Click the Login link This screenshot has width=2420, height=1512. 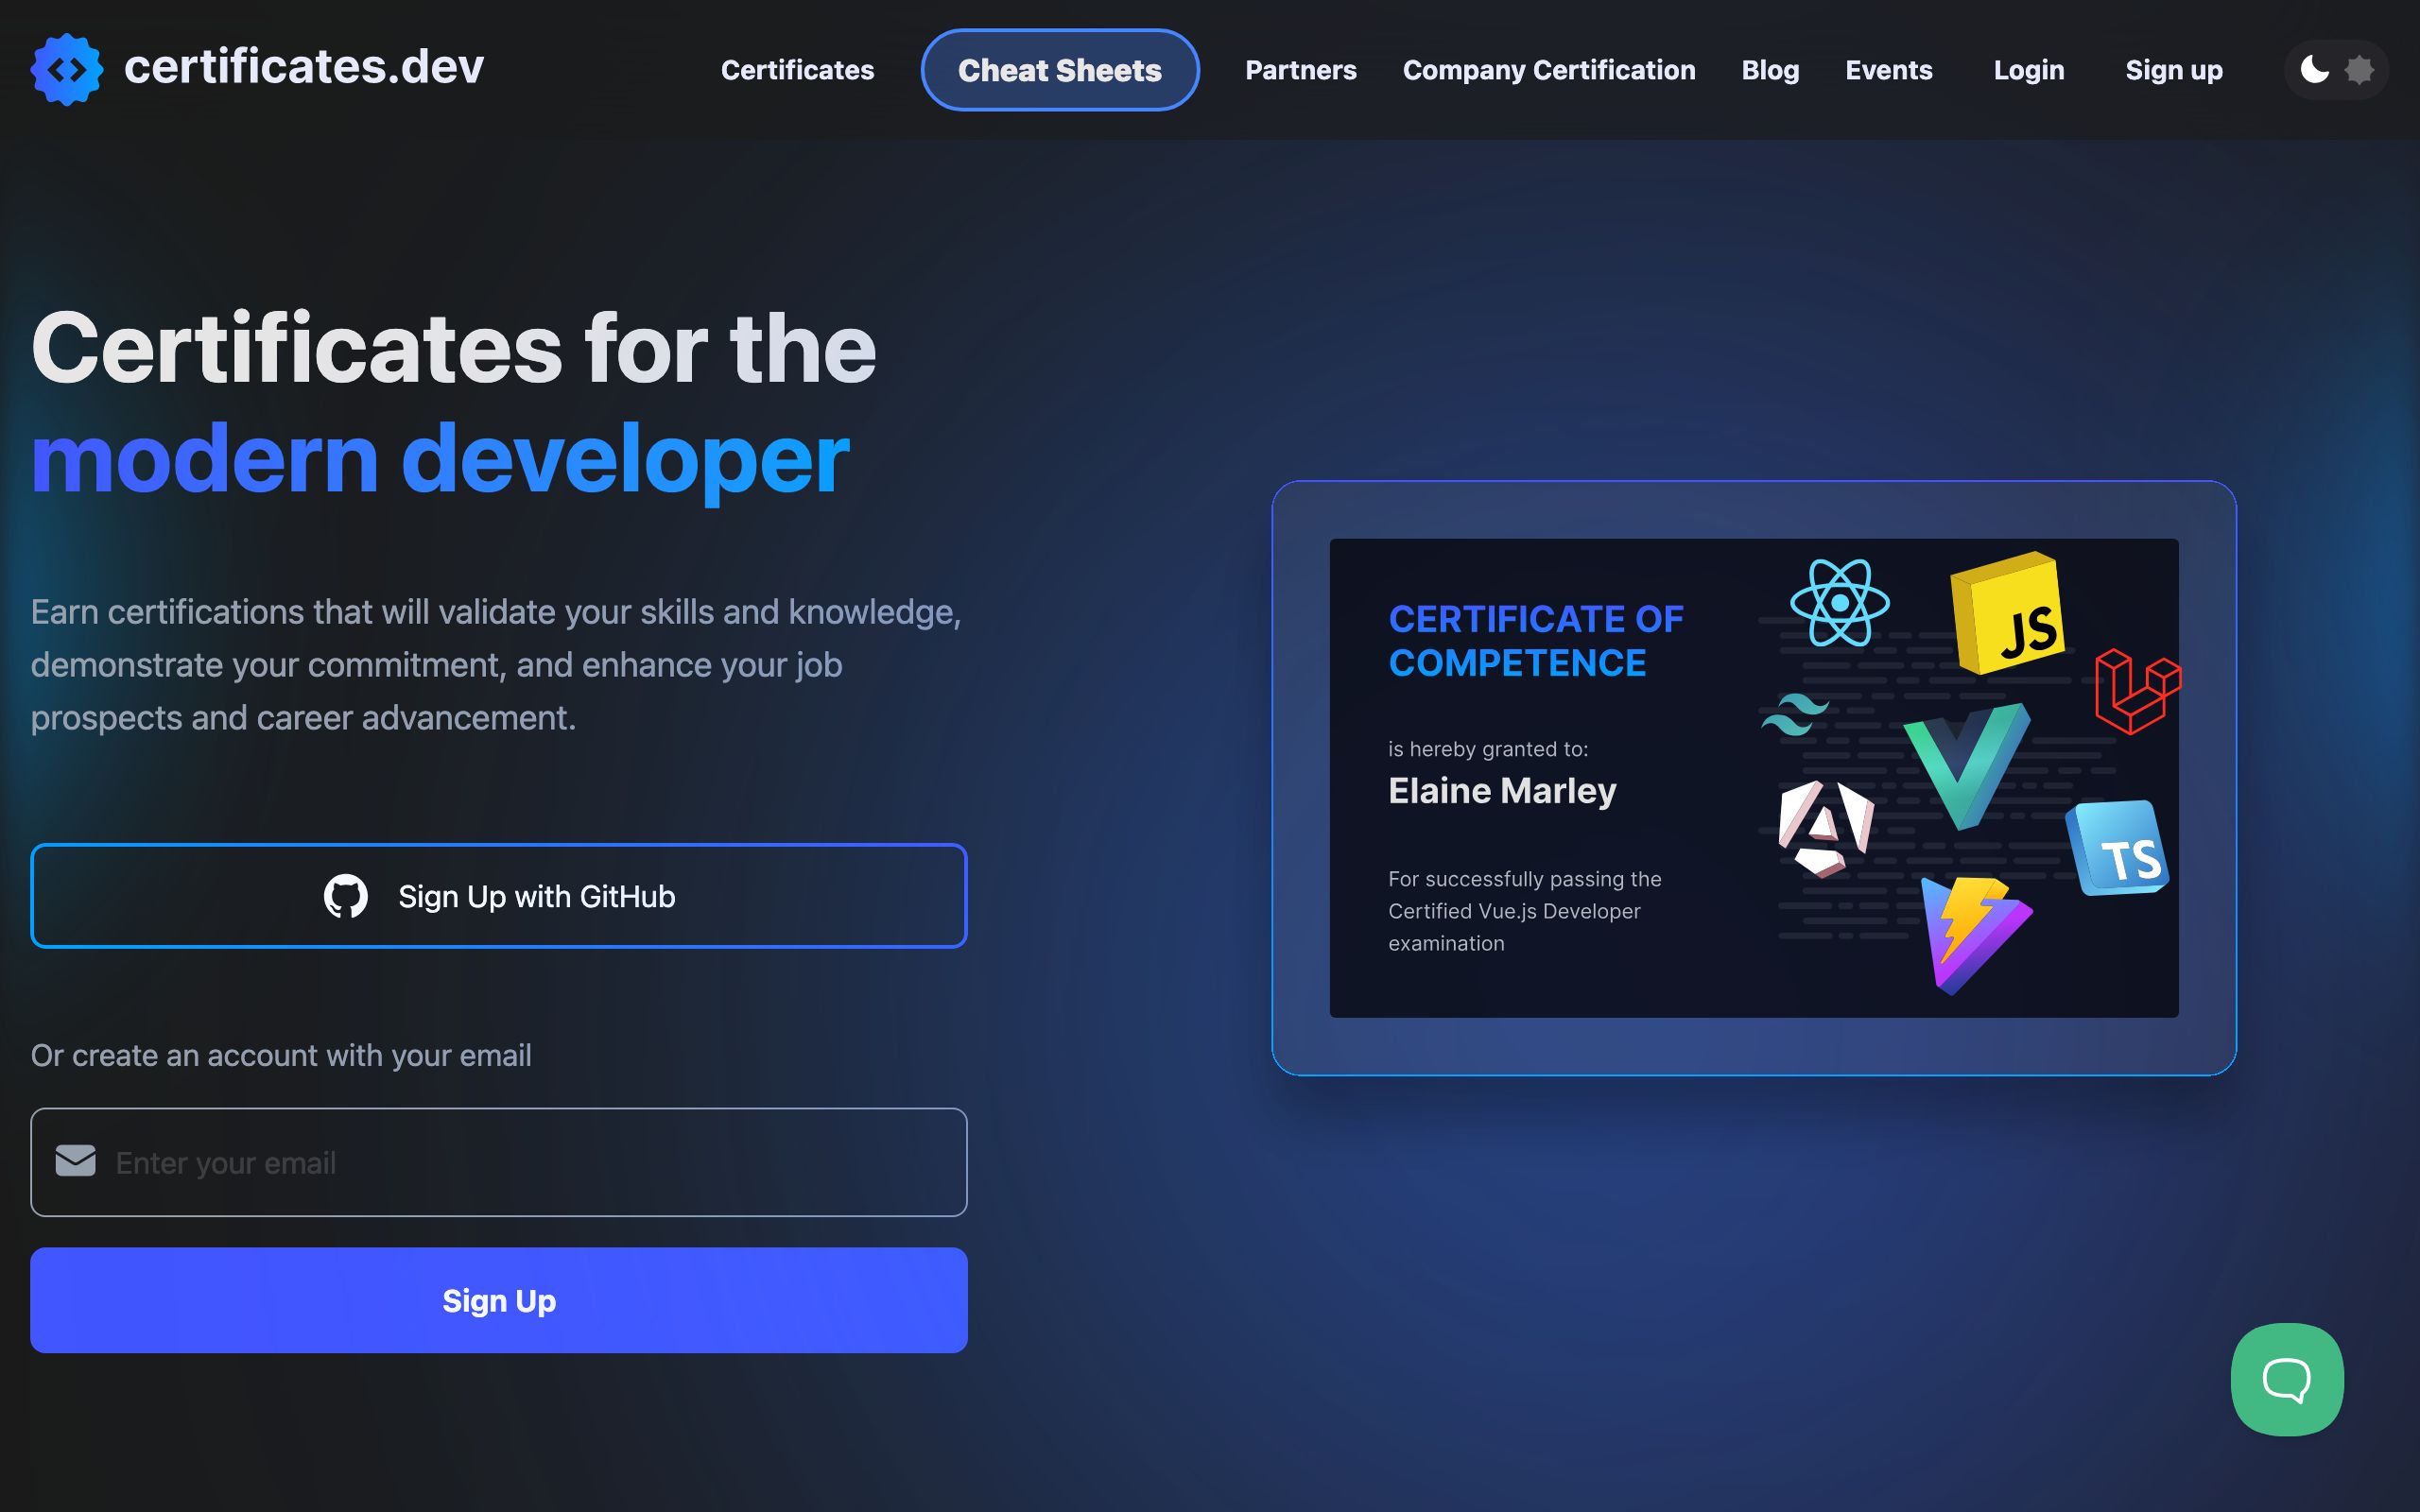click(2028, 70)
